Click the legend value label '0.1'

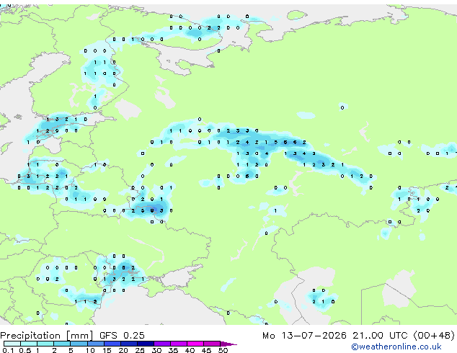tap(8, 350)
